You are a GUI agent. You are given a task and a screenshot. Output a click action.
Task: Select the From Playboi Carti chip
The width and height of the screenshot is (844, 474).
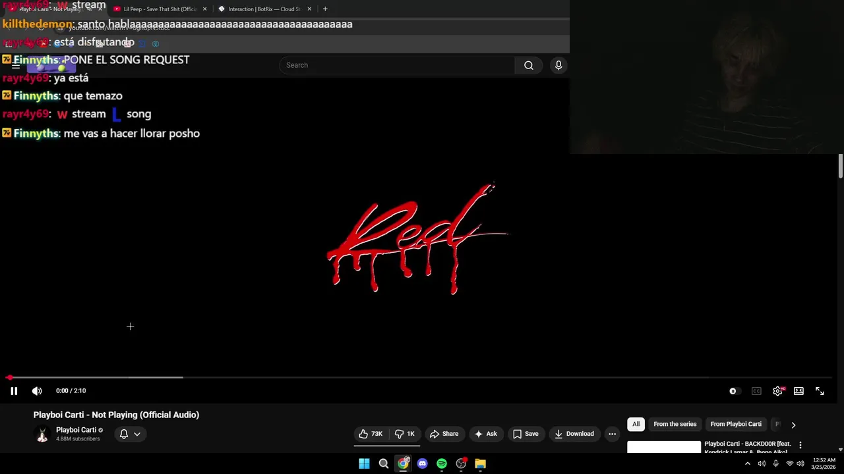click(736, 424)
